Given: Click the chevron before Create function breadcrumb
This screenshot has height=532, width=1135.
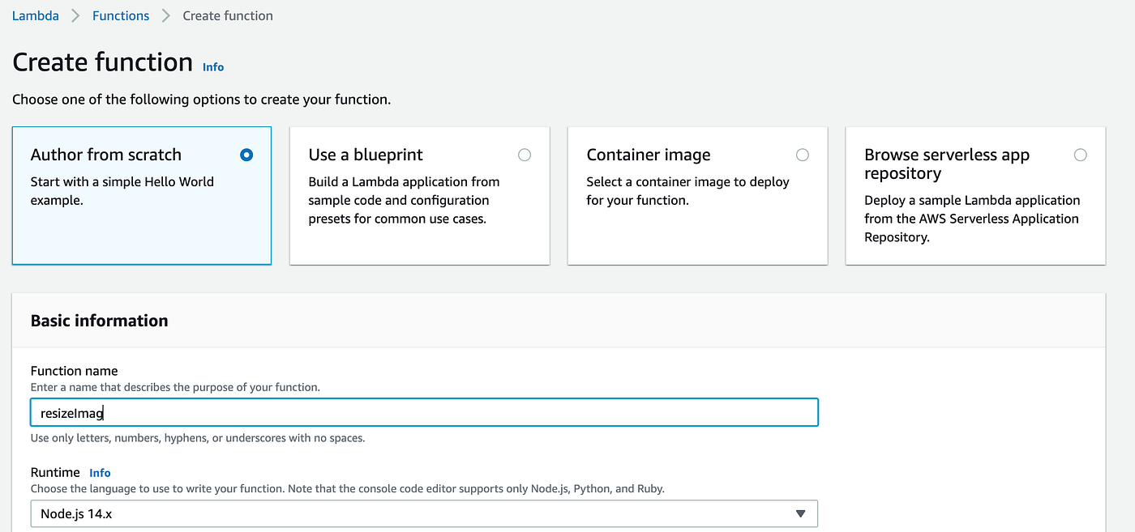Looking at the screenshot, I should (x=166, y=15).
